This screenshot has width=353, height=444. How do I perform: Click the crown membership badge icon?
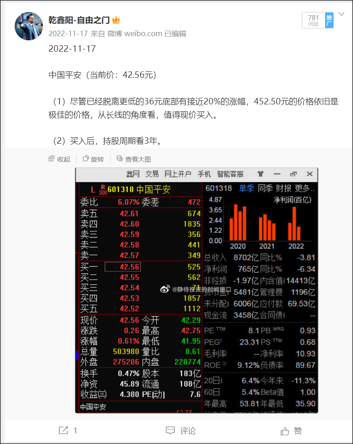tap(116, 20)
